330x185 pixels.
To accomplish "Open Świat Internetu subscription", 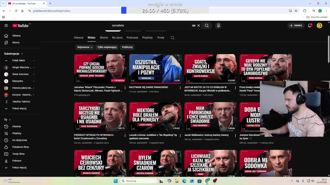I will [x=21, y=74].
